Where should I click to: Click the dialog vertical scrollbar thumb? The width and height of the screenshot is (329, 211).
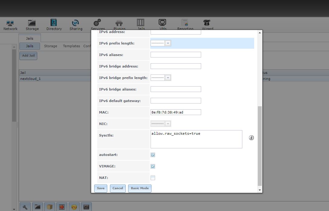click(x=260, y=146)
